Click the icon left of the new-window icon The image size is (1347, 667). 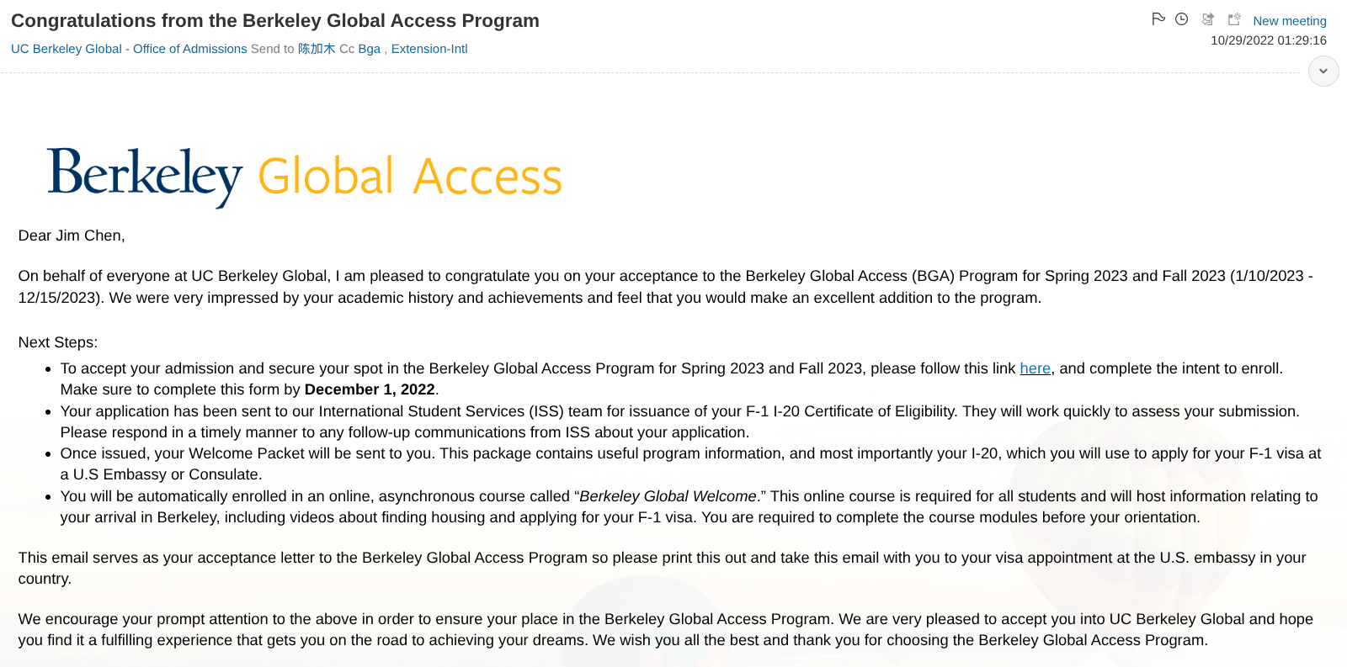tap(1208, 19)
